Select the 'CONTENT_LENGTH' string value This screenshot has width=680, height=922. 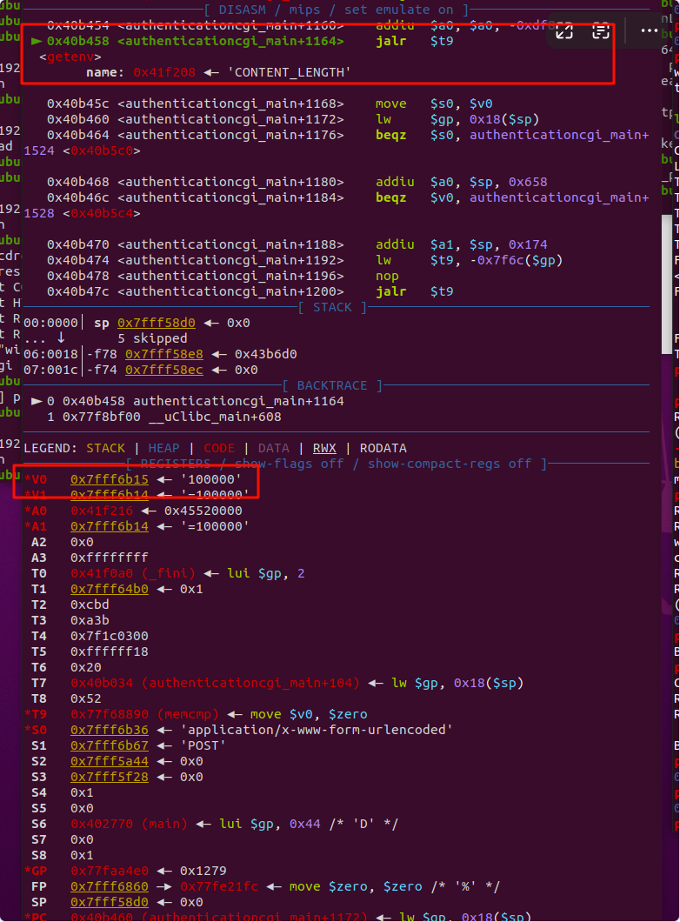(x=289, y=72)
